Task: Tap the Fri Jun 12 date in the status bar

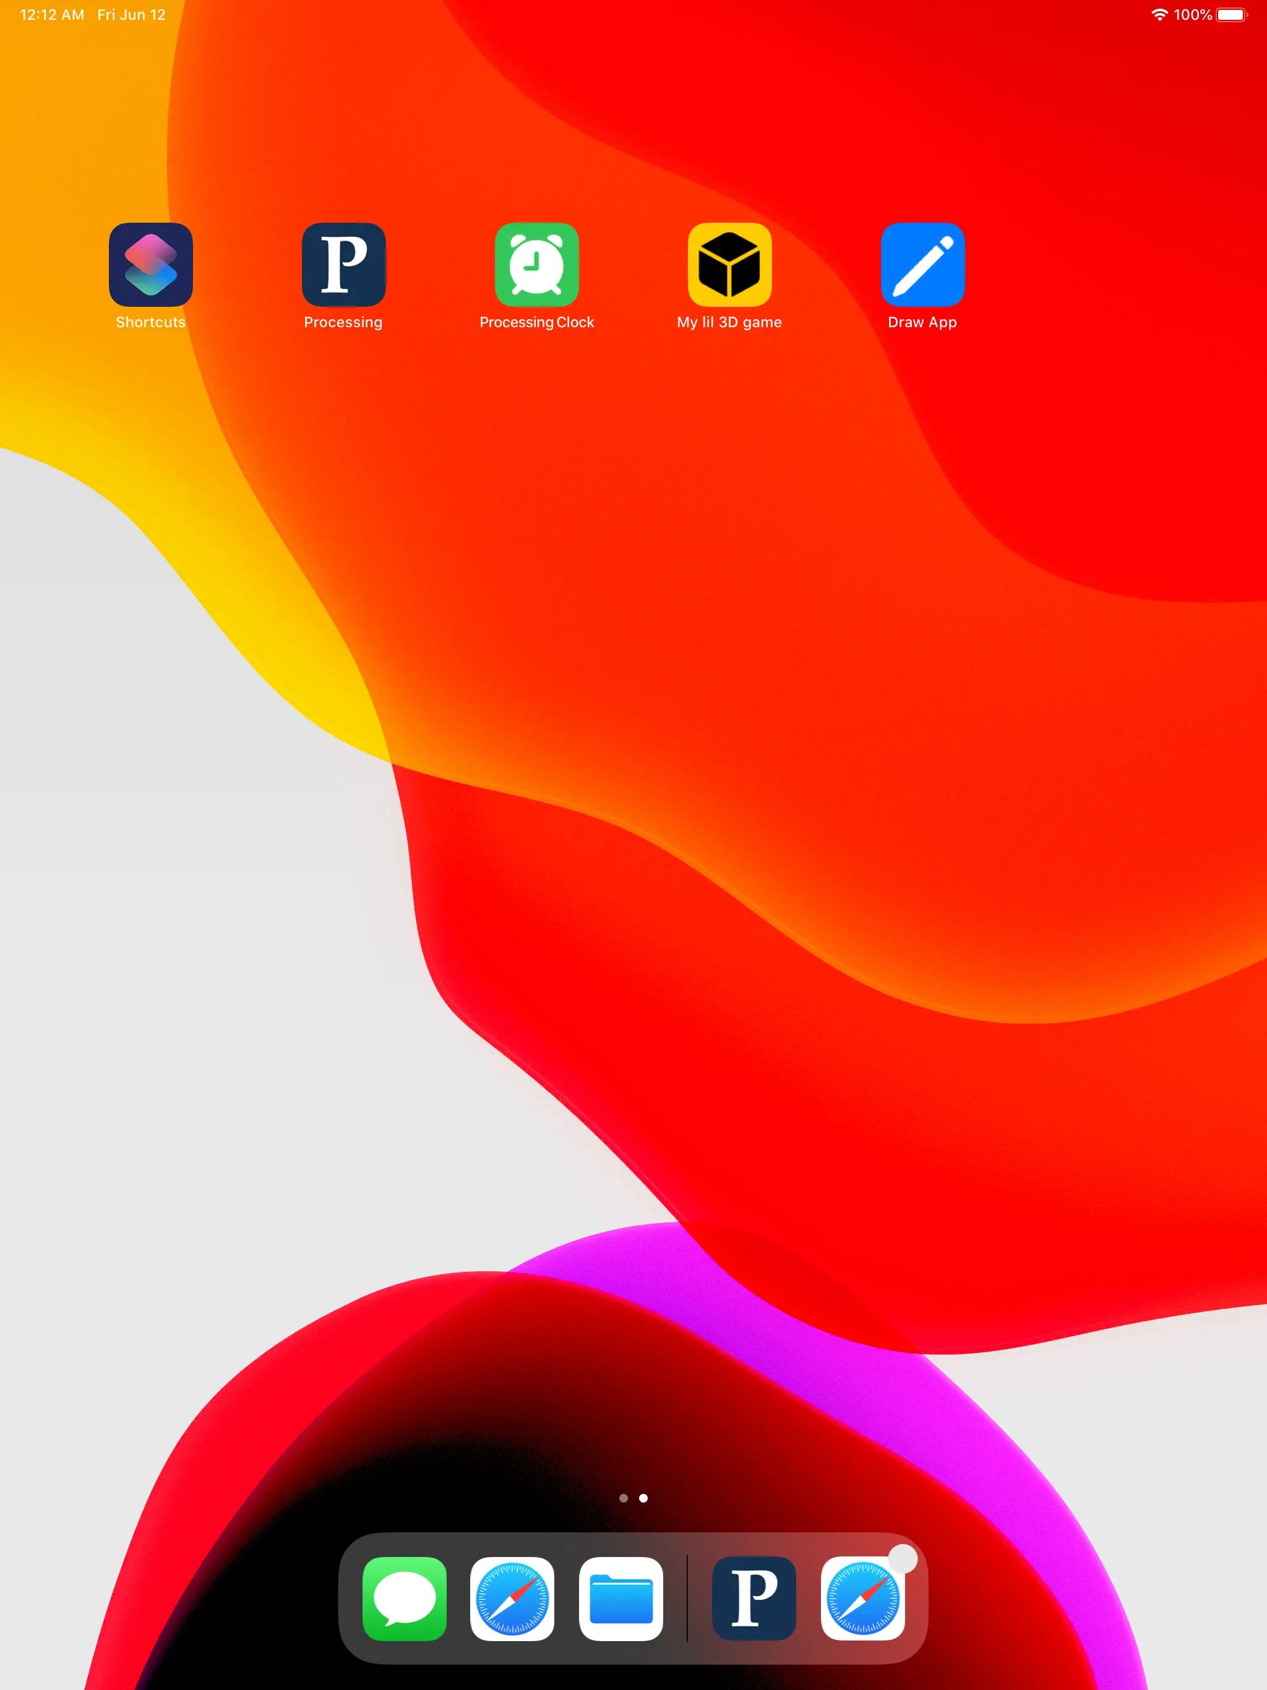Action: 131,14
